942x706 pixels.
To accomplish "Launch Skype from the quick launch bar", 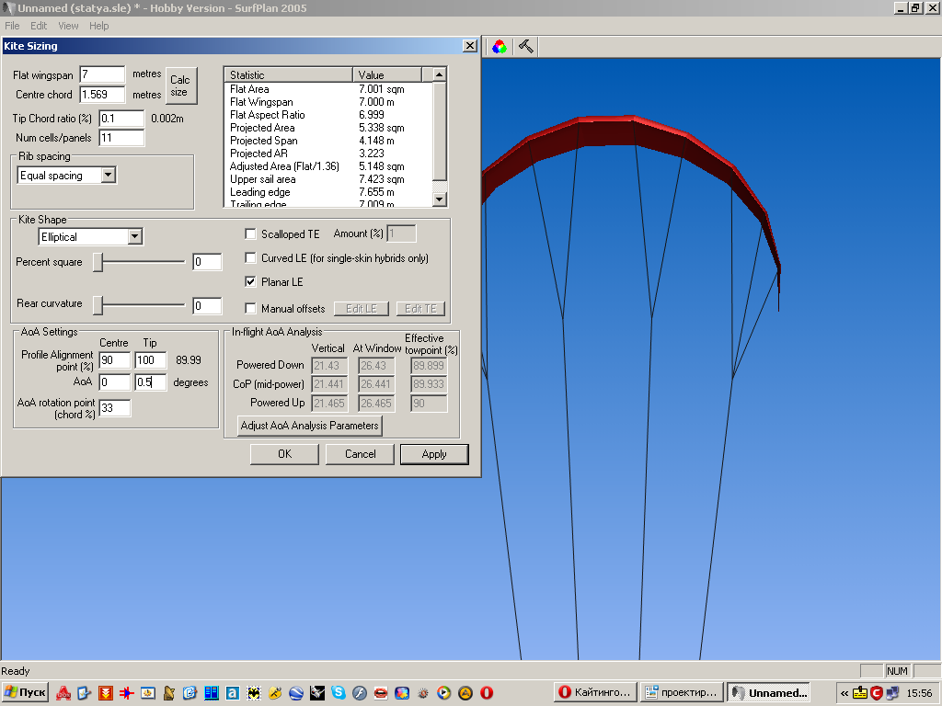I will click(339, 692).
